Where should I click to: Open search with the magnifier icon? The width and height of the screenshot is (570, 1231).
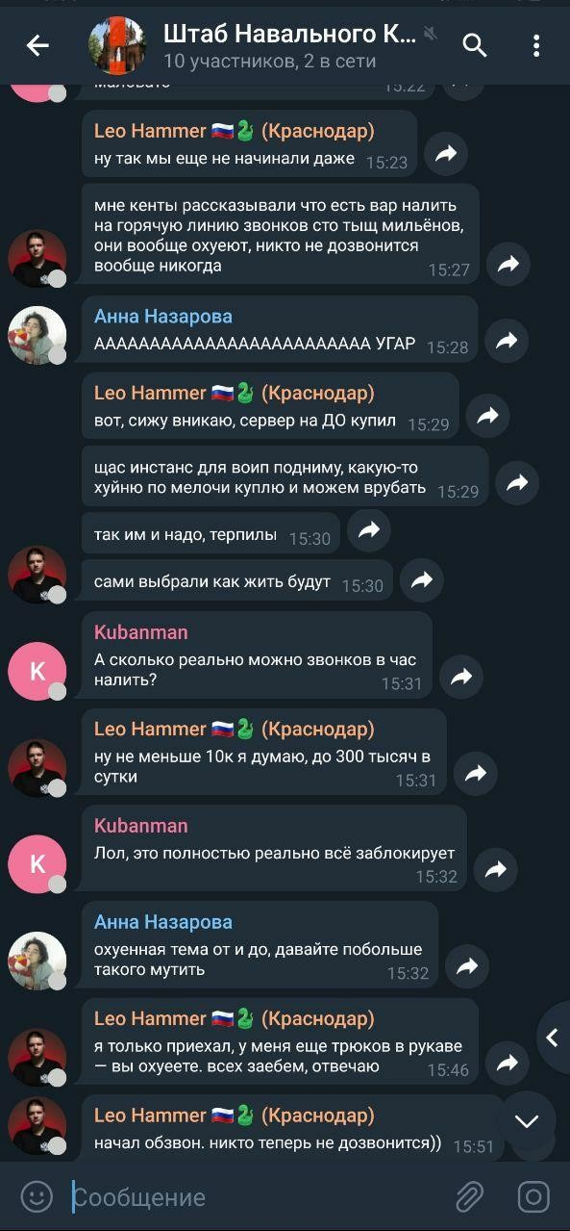click(x=475, y=44)
